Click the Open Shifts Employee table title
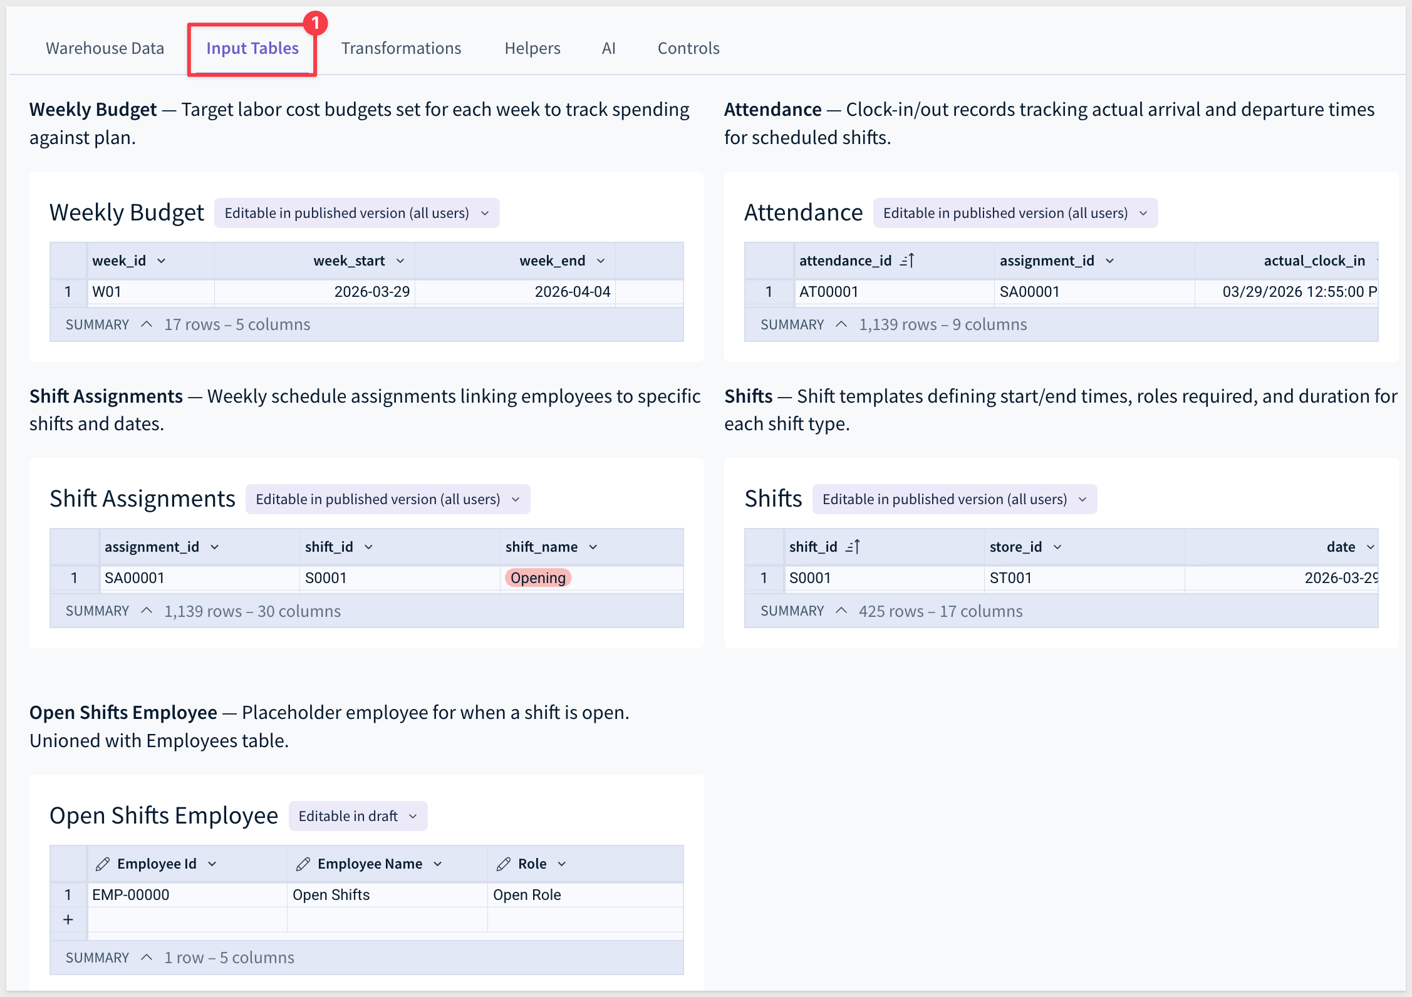The height and width of the screenshot is (997, 1412). tap(164, 816)
